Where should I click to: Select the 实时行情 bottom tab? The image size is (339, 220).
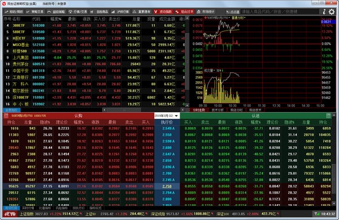click(28, 208)
